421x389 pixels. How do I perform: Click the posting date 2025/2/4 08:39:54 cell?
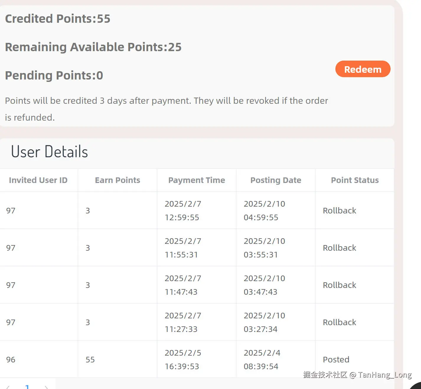click(262, 359)
